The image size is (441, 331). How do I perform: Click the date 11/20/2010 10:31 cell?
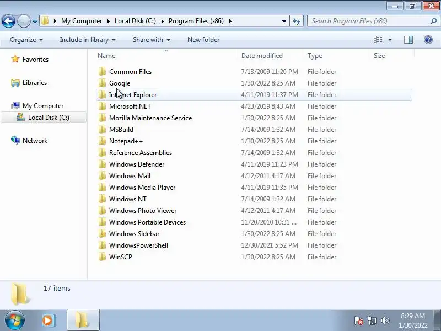click(x=268, y=222)
